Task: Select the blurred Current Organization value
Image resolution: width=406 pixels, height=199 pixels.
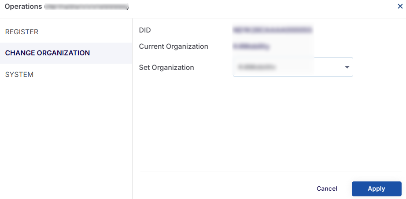Action: tap(252, 46)
